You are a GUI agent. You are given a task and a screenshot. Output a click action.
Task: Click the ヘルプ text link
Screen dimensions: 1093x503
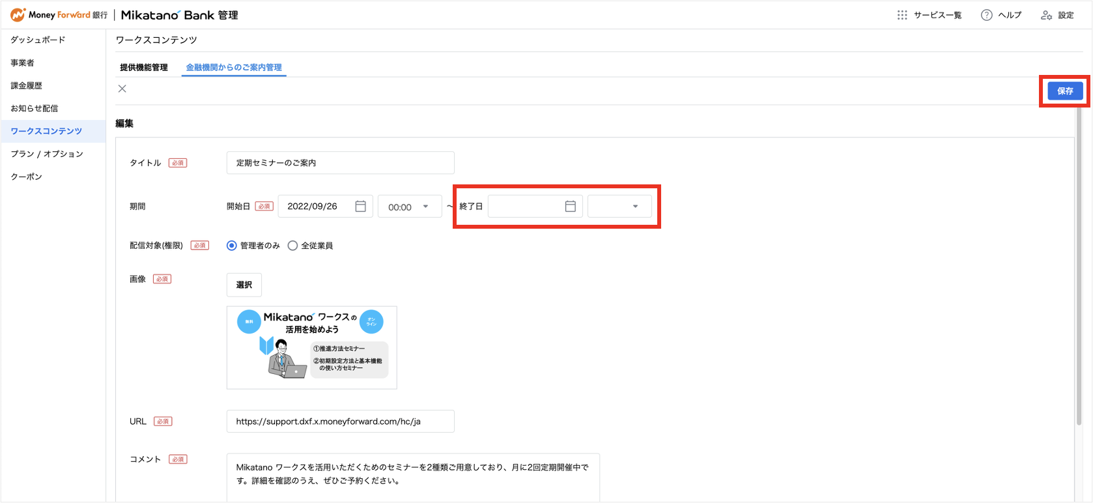(1010, 15)
